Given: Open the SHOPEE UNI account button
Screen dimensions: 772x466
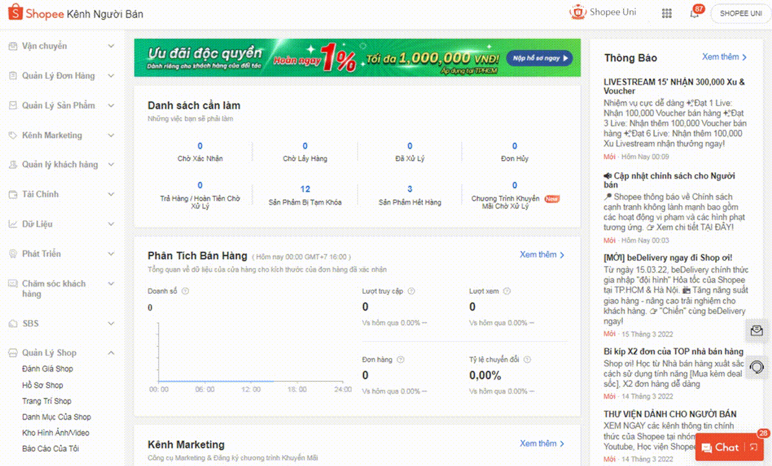Looking at the screenshot, I should click(740, 14).
